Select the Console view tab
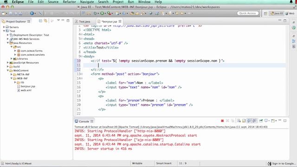Screen dimensions: 297x167 click(84, 122)
